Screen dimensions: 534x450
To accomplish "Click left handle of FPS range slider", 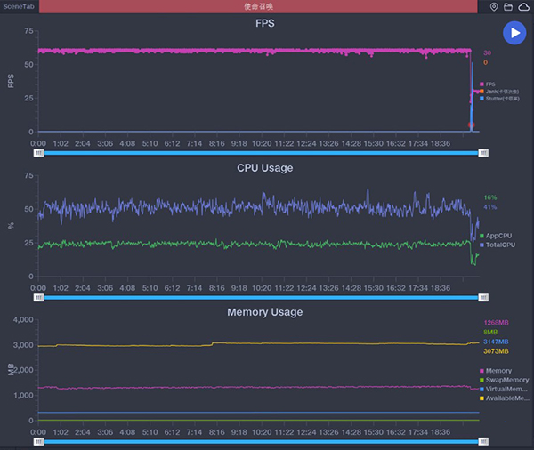I will pyautogui.click(x=38, y=152).
